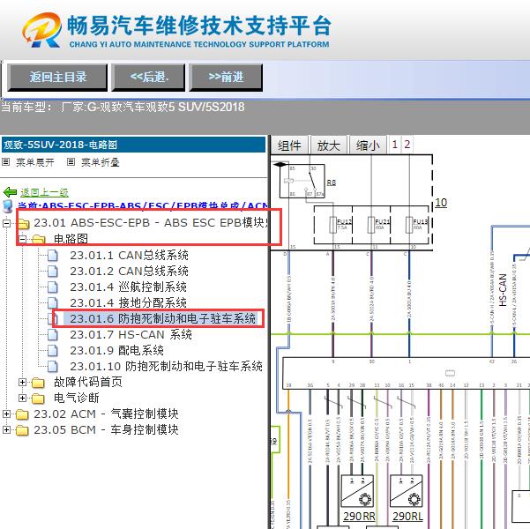This screenshot has width=530, height=529.
Task: Expand the 23.02 ACM folder
Action: point(6,414)
